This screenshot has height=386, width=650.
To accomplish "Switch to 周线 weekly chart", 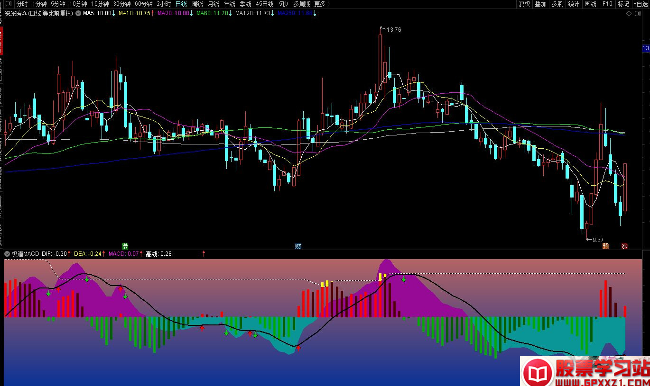I will click(x=197, y=4).
